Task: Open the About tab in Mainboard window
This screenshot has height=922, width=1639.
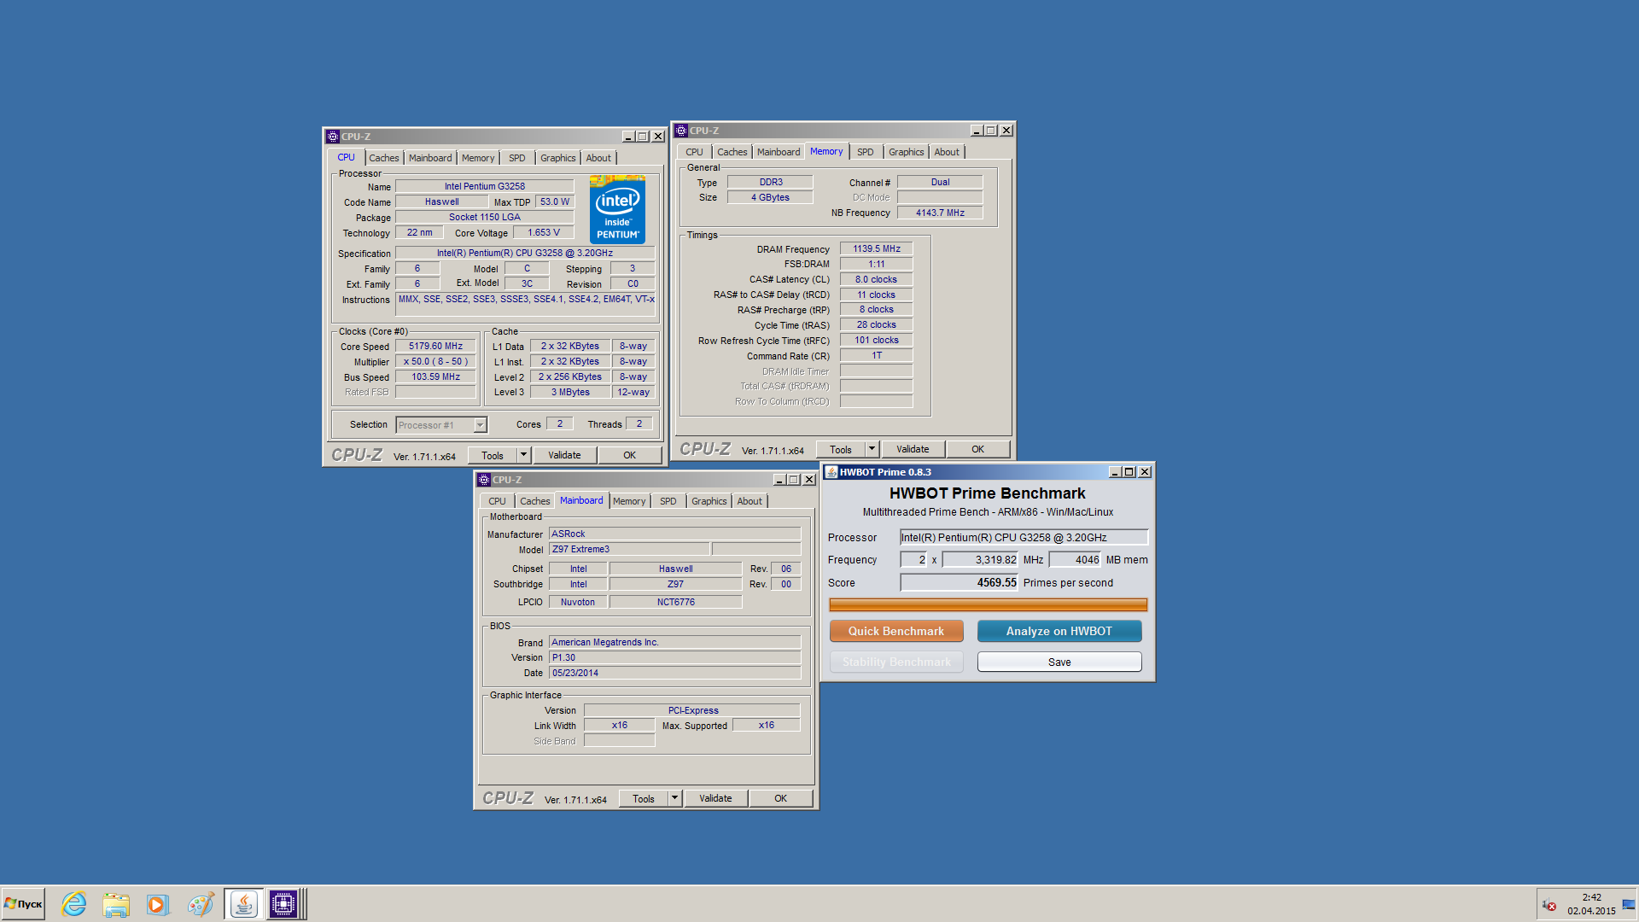Action: [x=750, y=501]
